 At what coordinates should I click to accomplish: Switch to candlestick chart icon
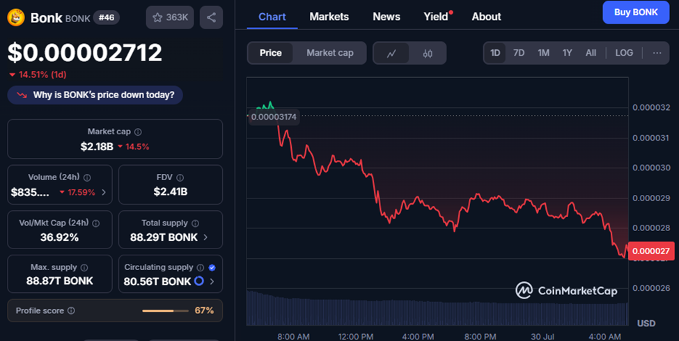pyautogui.click(x=428, y=53)
